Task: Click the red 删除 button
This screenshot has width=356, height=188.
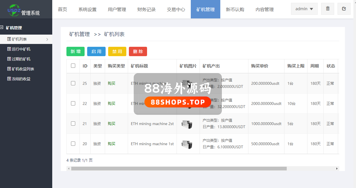Action: 138,51
